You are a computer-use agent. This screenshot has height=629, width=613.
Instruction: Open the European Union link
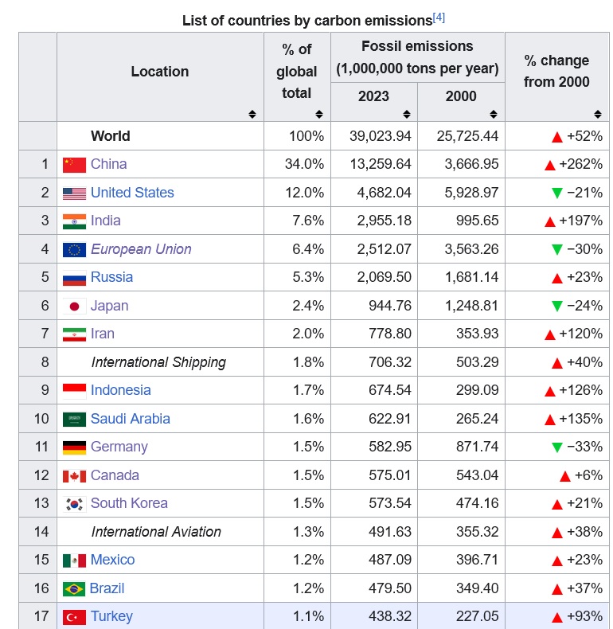[x=141, y=249]
